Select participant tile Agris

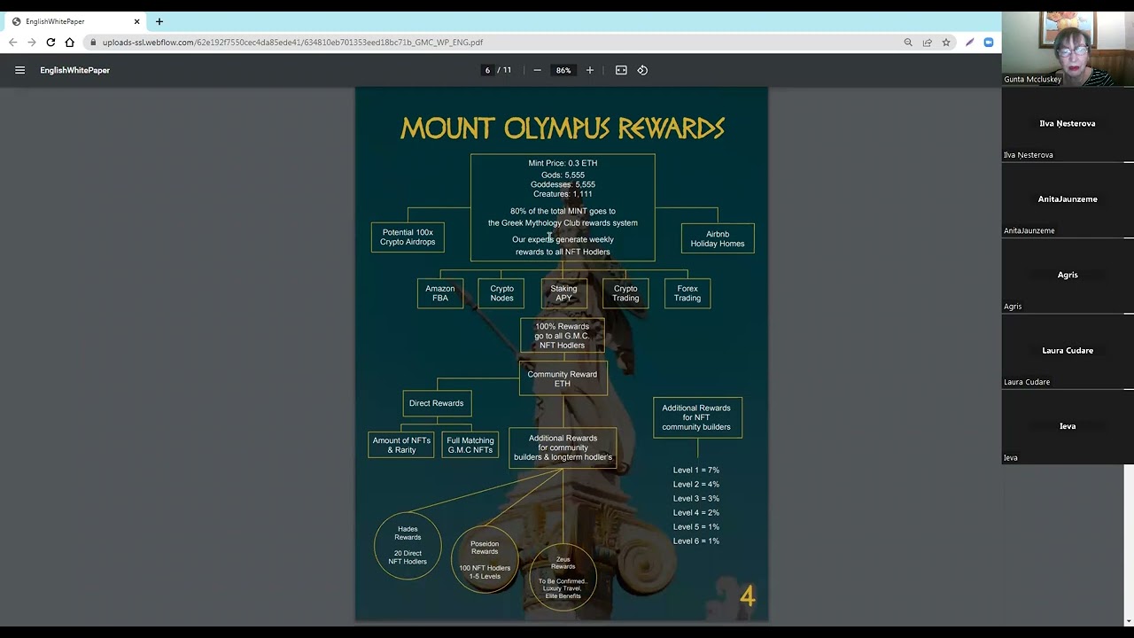pyautogui.click(x=1068, y=276)
